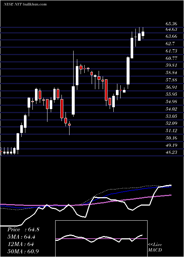This screenshot has width=184, height=257.
Task: Click the 53.05 price axis label
Action: pyautogui.click(x=171, y=116)
